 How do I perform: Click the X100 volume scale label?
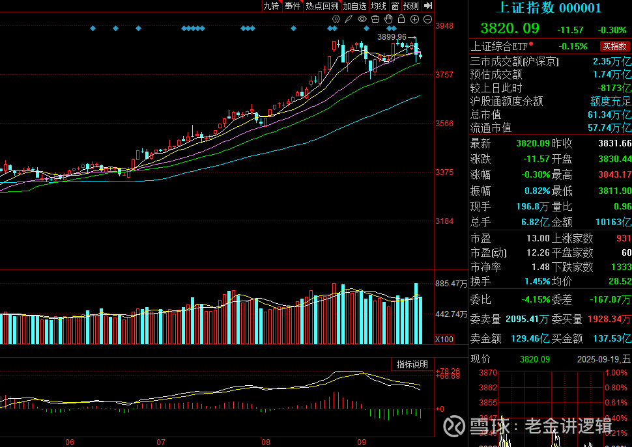coord(444,339)
